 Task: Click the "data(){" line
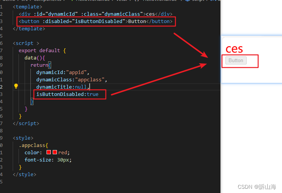click(x=35, y=58)
